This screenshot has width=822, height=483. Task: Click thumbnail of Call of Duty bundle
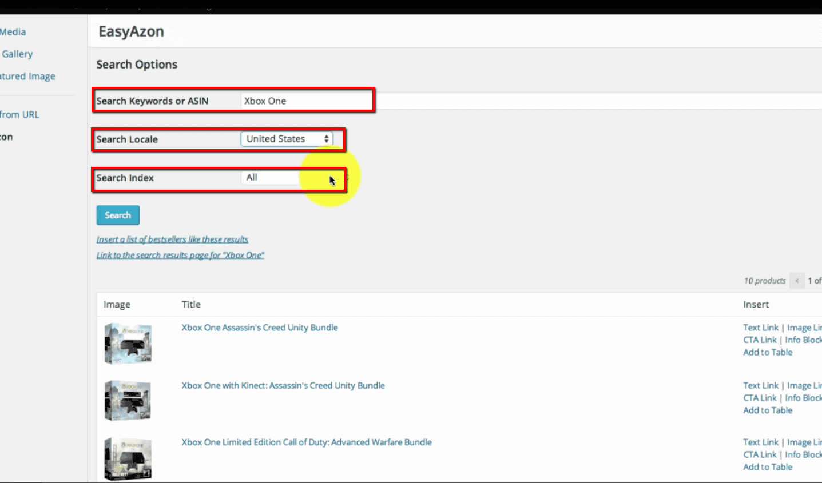click(x=128, y=458)
